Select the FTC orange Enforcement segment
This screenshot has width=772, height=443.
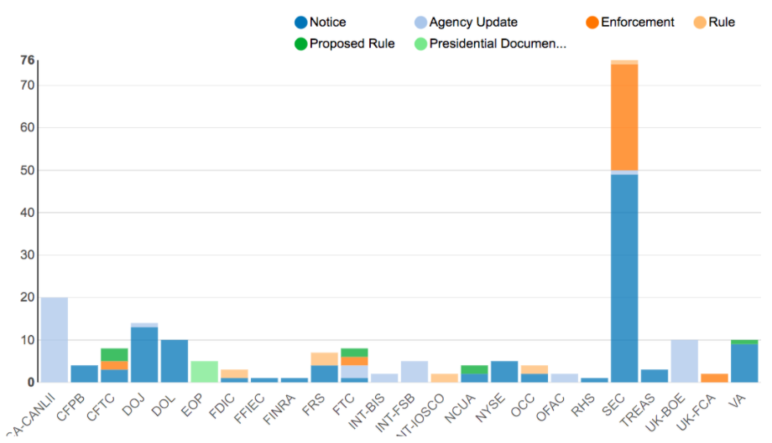(354, 361)
